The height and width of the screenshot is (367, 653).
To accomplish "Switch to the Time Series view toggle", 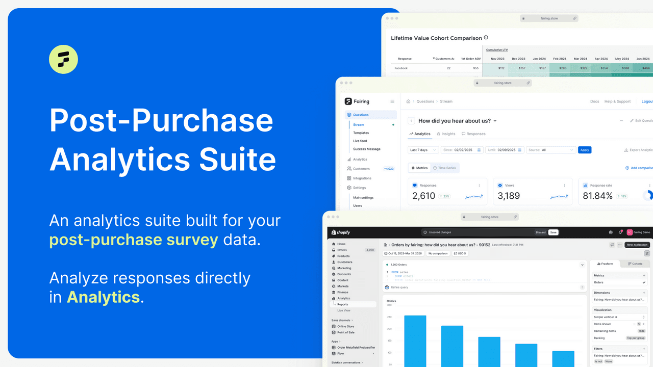I will pyautogui.click(x=444, y=168).
